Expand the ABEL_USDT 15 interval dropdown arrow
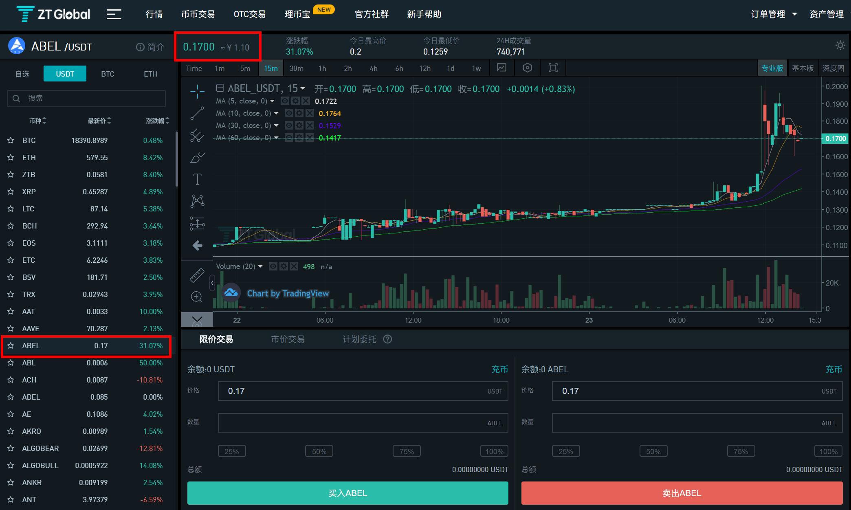 click(x=302, y=88)
